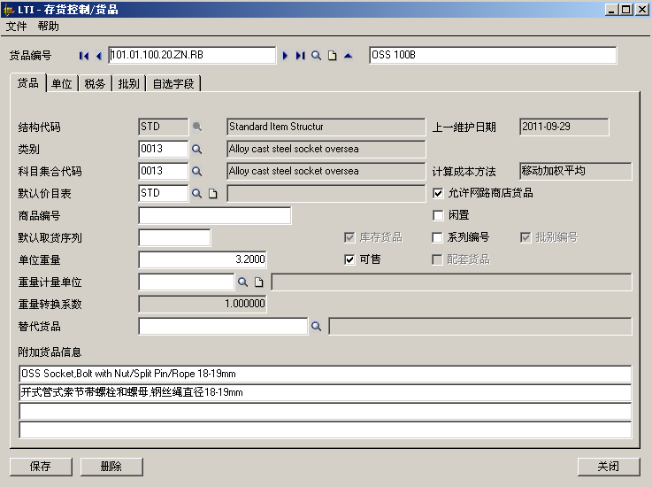Viewport: 652px width, 487px height.
Task: Open finder for 替代货品 field
Action: pos(316,327)
